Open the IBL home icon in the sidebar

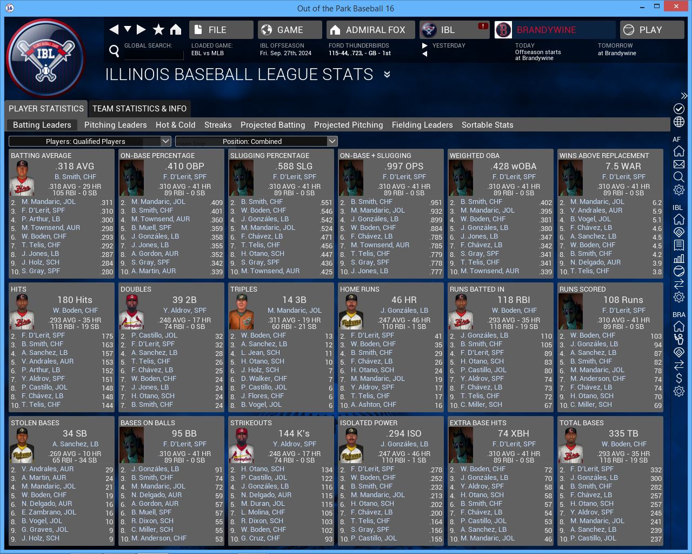[x=679, y=219]
